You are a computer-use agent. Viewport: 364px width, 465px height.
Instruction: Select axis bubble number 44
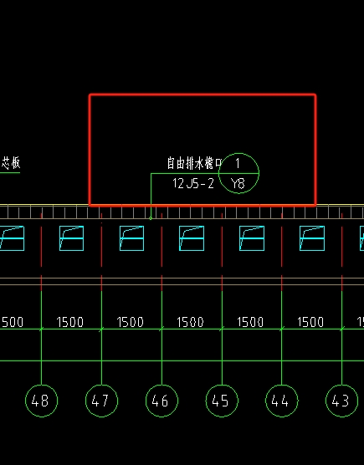click(x=281, y=401)
